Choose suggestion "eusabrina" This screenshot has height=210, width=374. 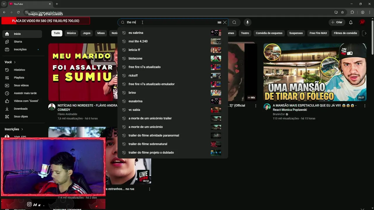172,101
